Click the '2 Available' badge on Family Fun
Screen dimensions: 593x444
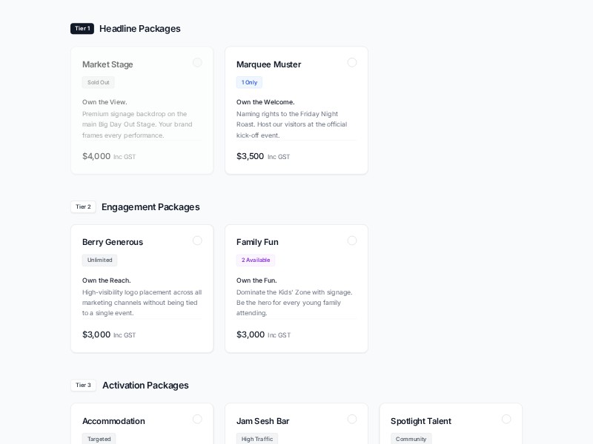click(256, 260)
